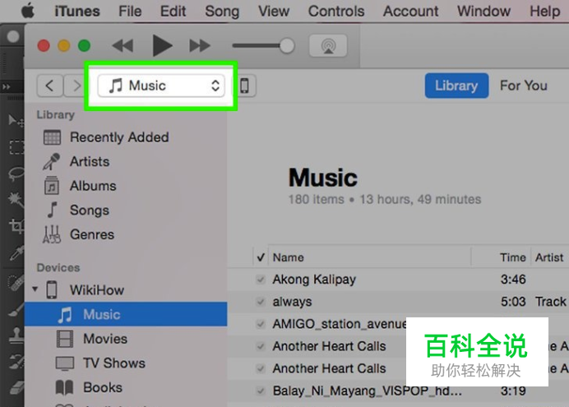The width and height of the screenshot is (569, 407).
Task: Collapse the WikiHow device disclosure triangle
Action: (x=35, y=289)
